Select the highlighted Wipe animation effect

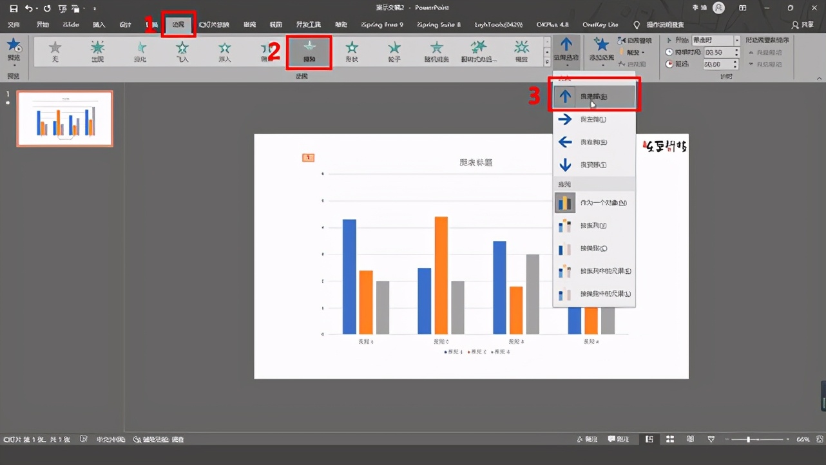tap(309, 52)
